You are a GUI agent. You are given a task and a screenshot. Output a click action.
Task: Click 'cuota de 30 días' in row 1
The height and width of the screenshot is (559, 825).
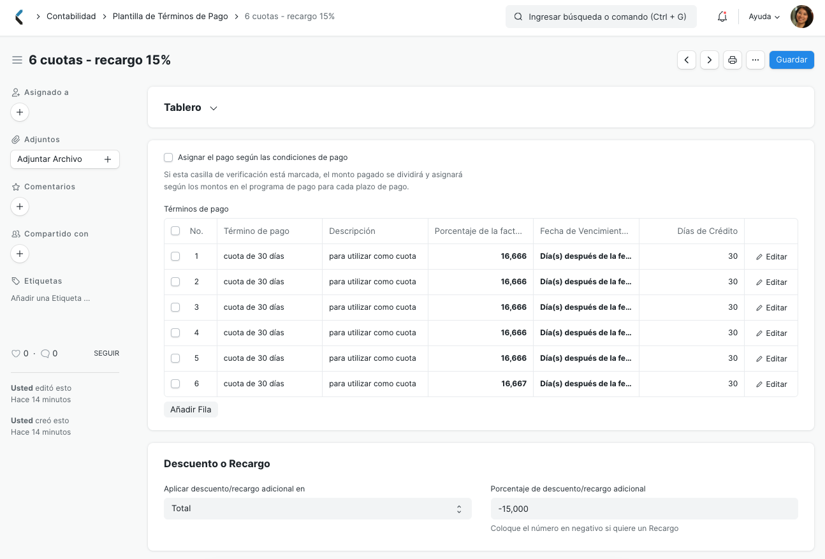[x=254, y=256]
